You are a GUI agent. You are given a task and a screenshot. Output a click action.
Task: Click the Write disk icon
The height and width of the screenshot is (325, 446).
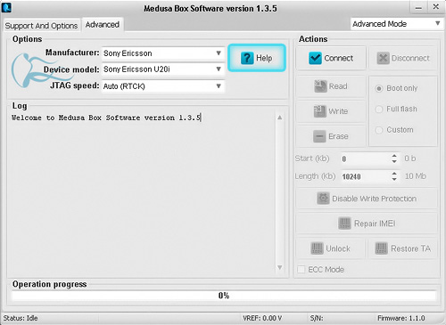(320, 111)
